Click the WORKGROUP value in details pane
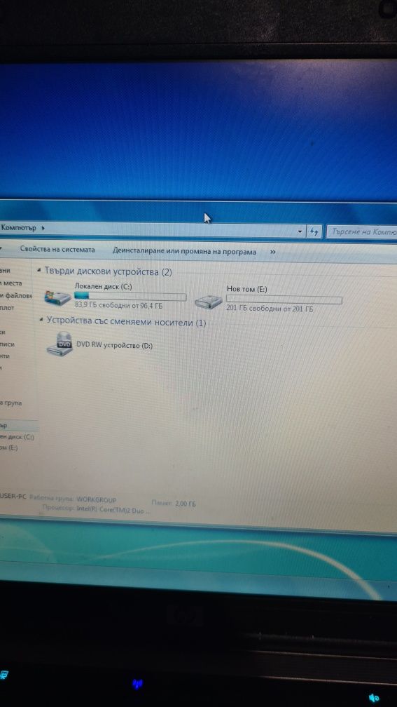The image size is (397, 707). pyautogui.click(x=97, y=499)
